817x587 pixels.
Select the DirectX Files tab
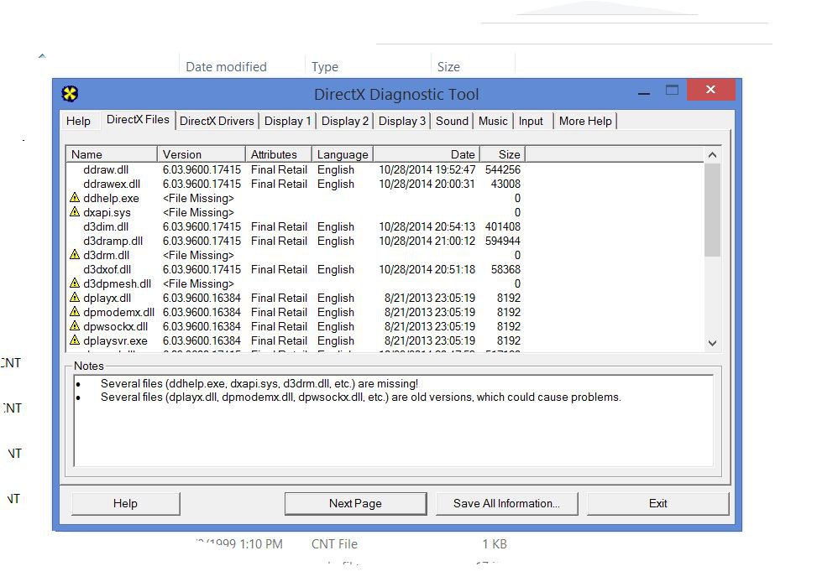coord(138,120)
